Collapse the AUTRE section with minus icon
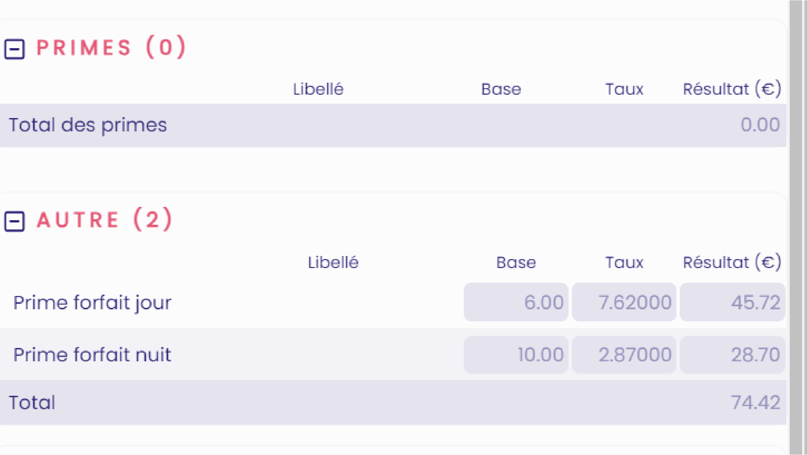 [x=14, y=221]
